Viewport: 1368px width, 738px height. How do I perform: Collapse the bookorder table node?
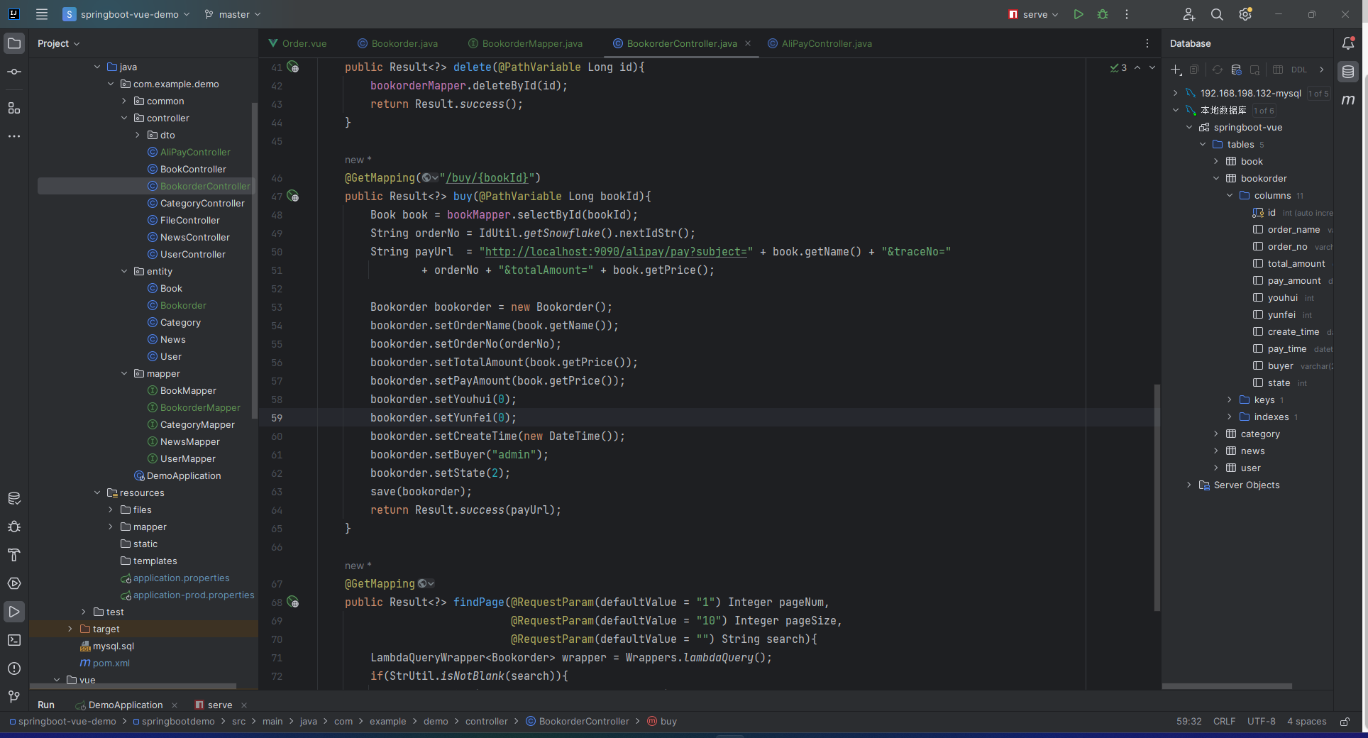click(1216, 178)
